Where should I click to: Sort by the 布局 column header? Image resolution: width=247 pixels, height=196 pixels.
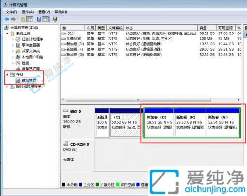click(90, 28)
